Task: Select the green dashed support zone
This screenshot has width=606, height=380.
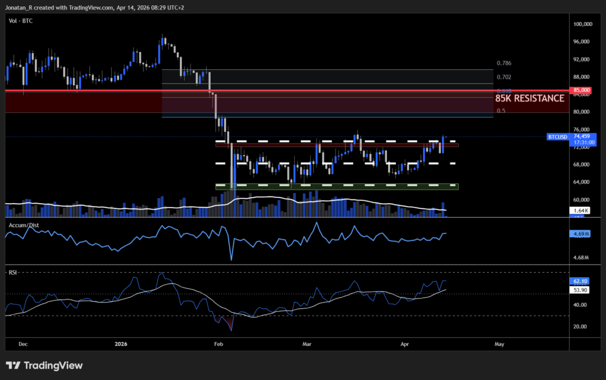Action: point(337,186)
